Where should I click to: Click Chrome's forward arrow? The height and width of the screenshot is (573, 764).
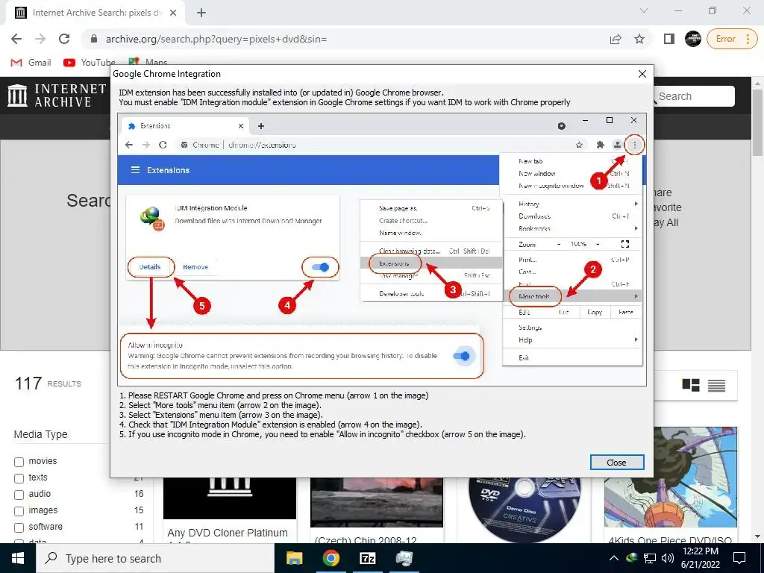pyautogui.click(x=40, y=39)
